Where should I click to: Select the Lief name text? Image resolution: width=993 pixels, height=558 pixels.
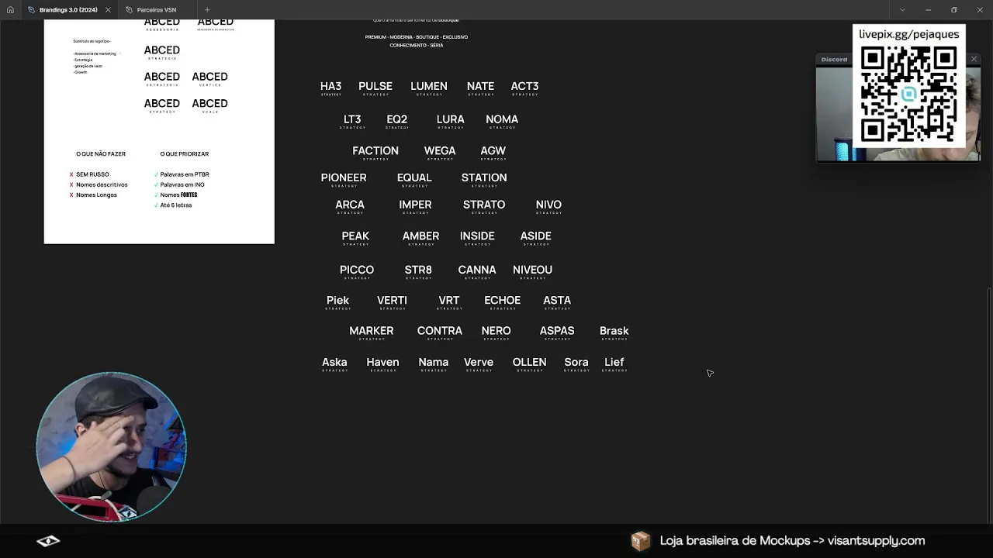(x=614, y=362)
